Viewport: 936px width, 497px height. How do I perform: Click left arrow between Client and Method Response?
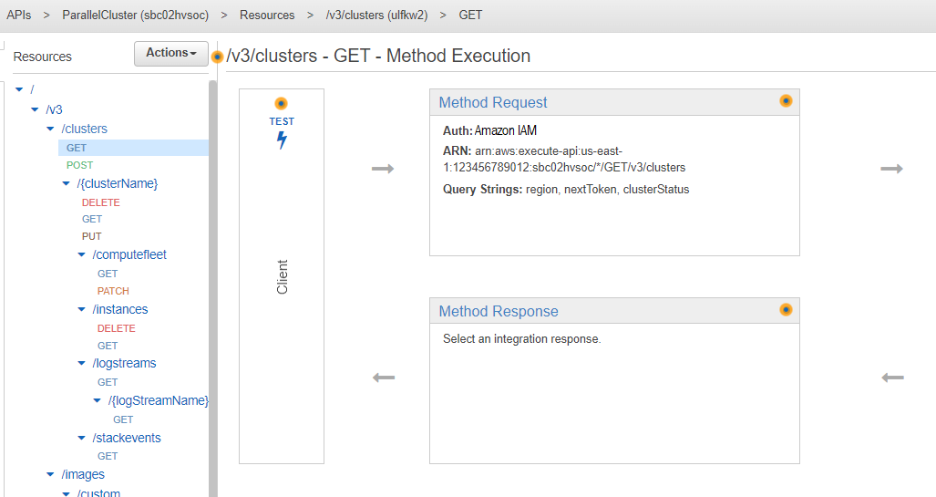[x=384, y=378]
